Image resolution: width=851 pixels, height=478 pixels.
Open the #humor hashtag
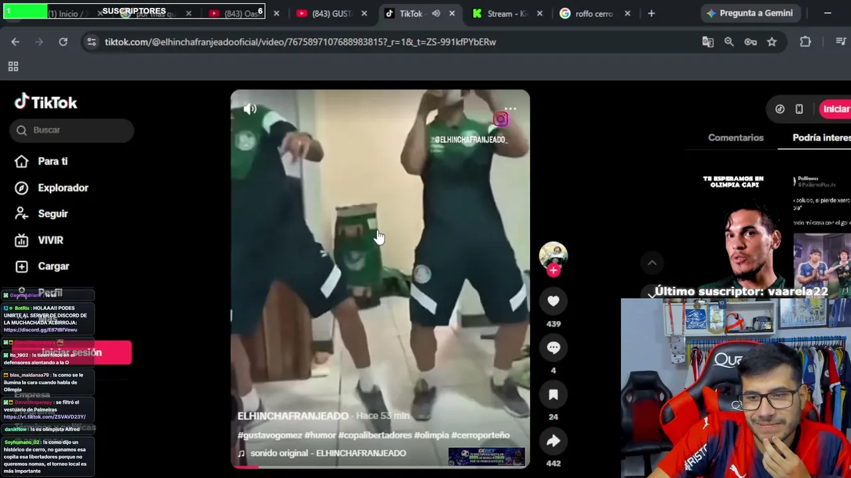pos(320,435)
